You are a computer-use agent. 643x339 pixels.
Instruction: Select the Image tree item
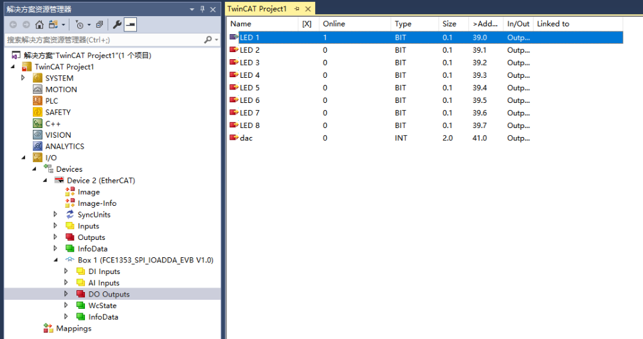tap(89, 192)
